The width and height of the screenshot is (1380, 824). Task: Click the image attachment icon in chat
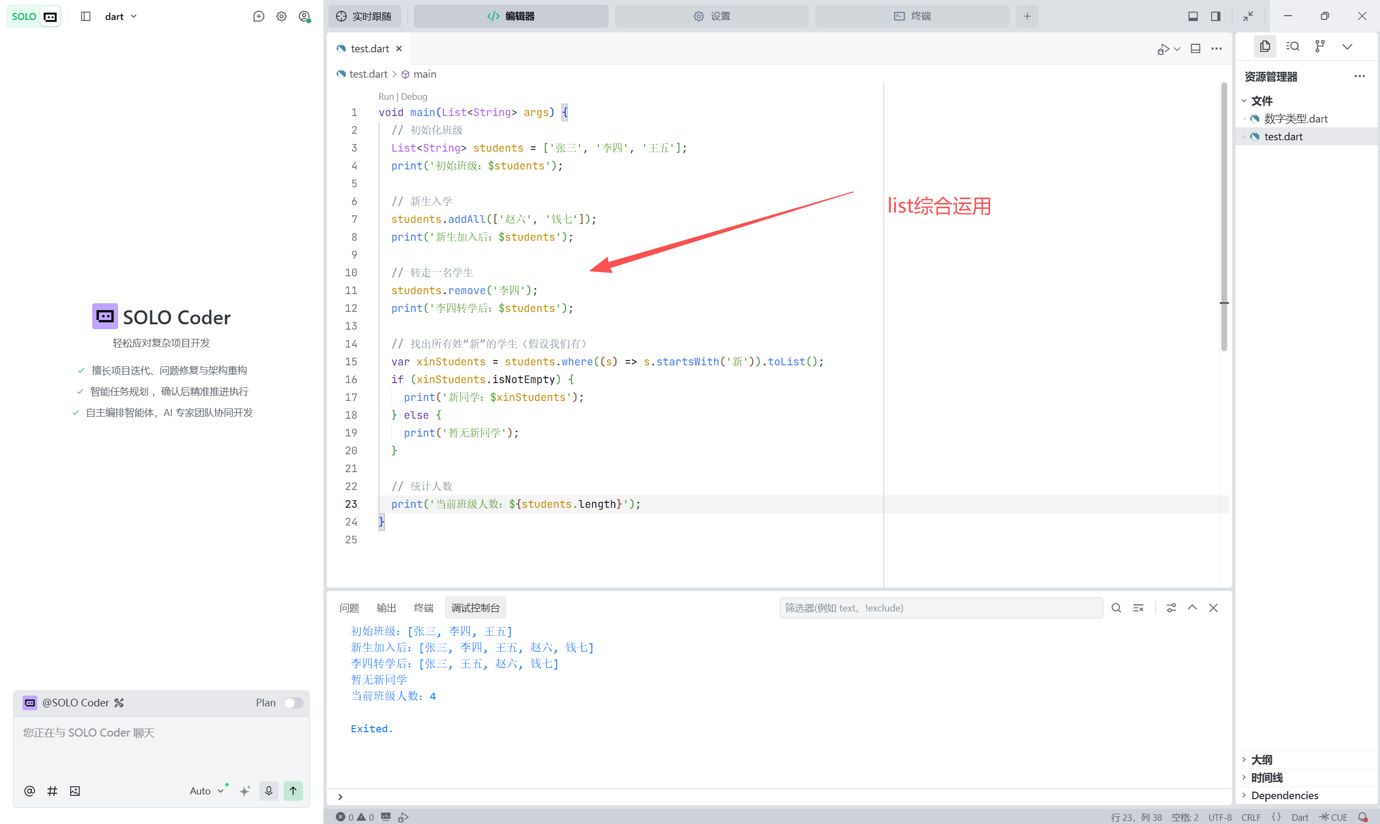point(75,791)
